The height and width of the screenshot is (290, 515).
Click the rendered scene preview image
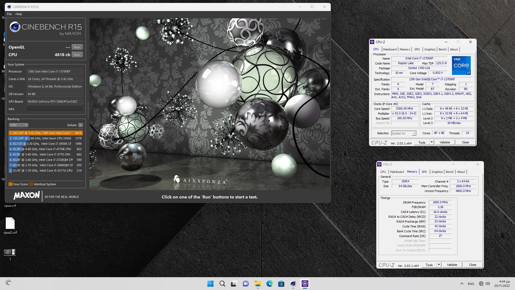pyautogui.click(x=209, y=104)
